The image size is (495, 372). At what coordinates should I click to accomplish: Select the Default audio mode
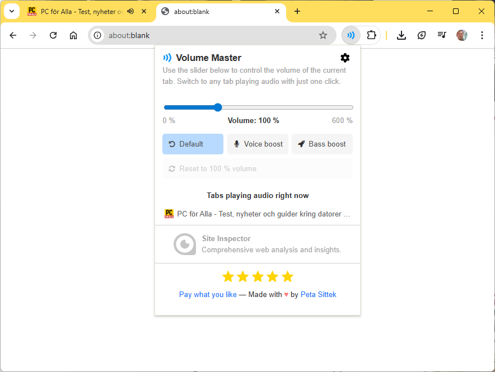(x=193, y=144)
